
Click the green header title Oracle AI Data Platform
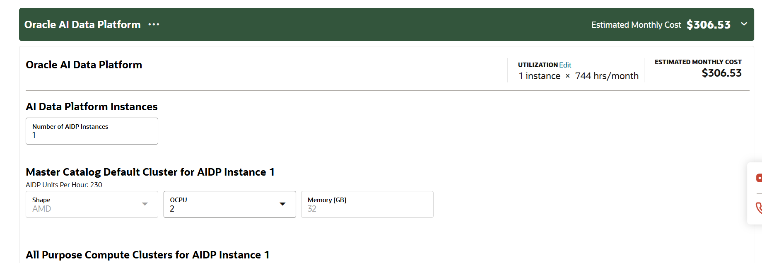82,24
